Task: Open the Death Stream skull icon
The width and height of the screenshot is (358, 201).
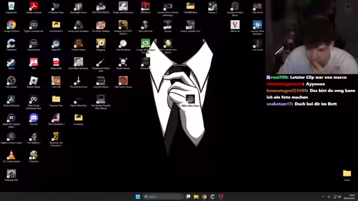Action: pyautogui.click(x=123, y=64)
